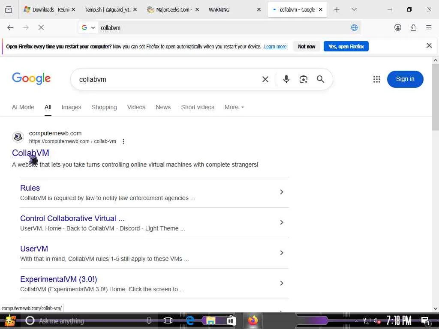Screen dimensions: 439x329
Task: Select the Short videos search tab
Action: click(198, 107)
